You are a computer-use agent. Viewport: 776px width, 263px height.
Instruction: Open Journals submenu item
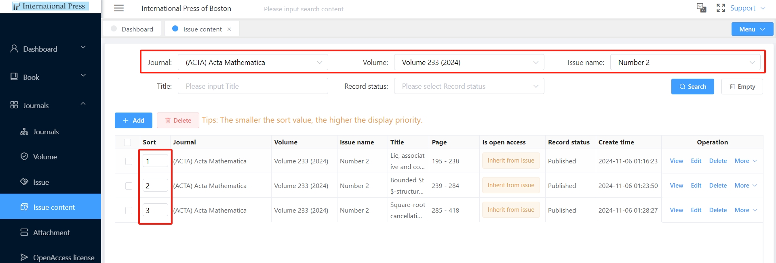pyautogui.click(x=51, y=132)
